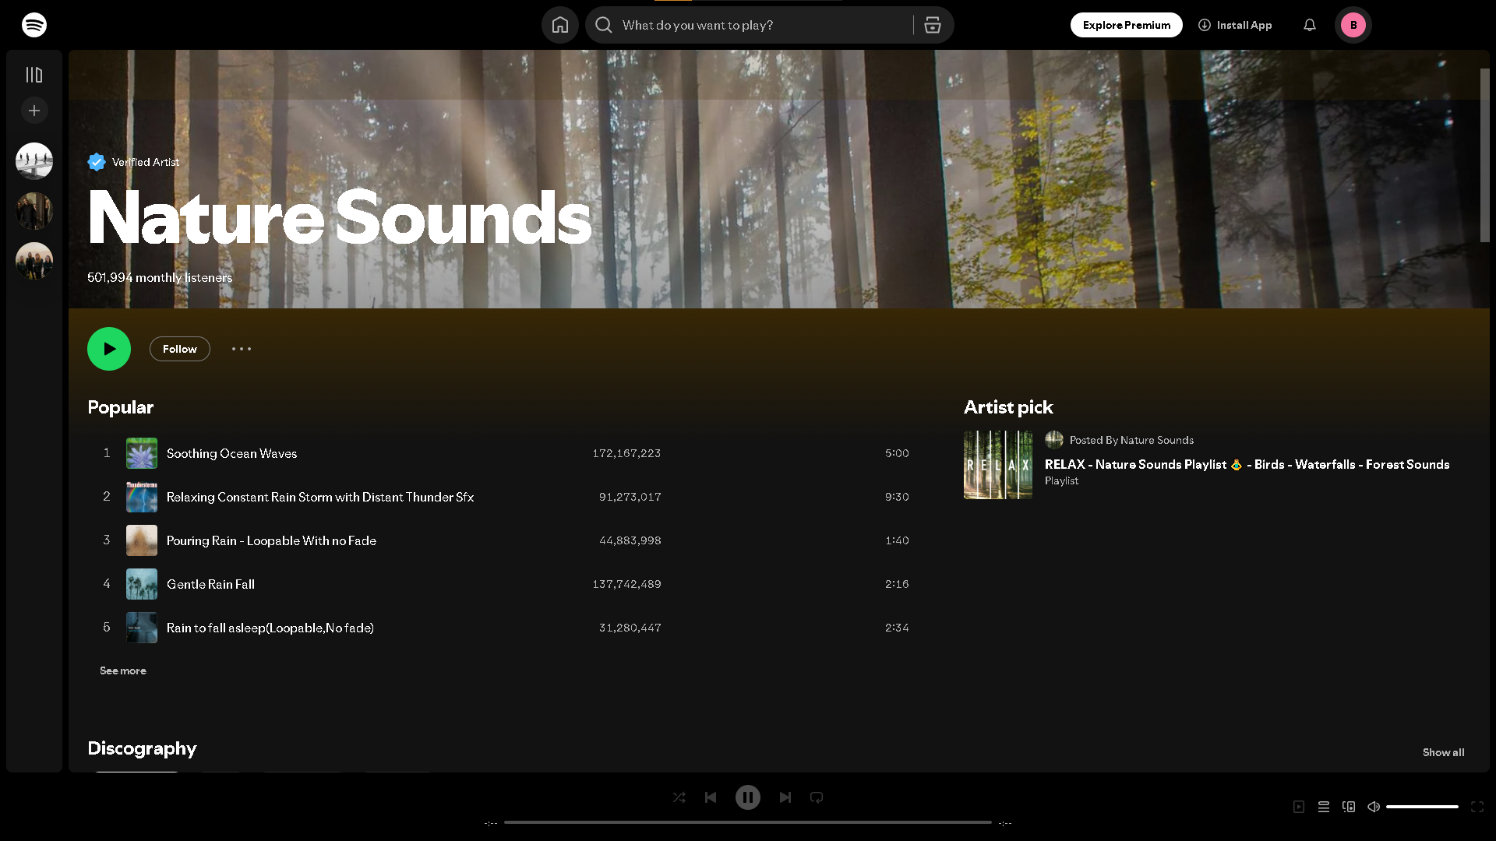Toggle shuffle in the player bar
Viewport: 1496px width, 841px height.
click(679, 797)
